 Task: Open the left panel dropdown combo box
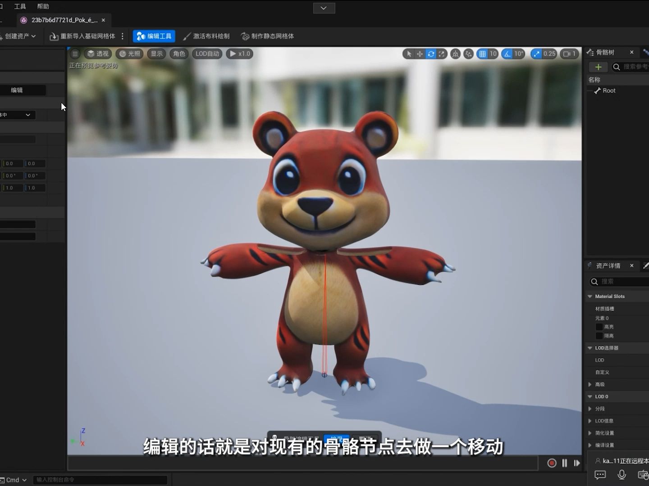click(17, 115)
